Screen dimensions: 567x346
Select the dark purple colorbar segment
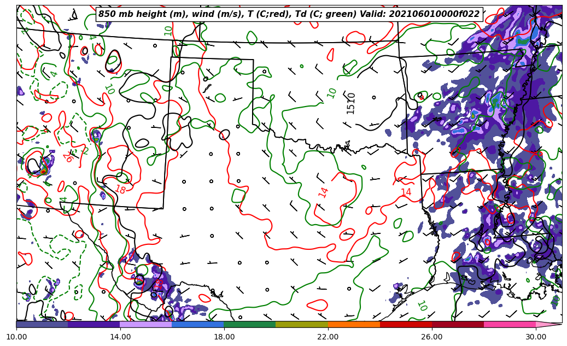[x=93, y=324]
